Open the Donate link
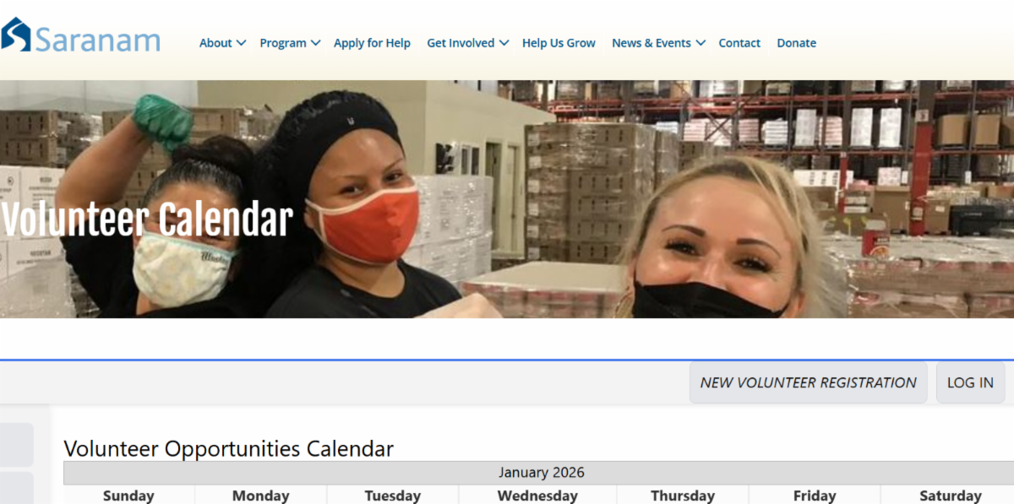Image resolution: width=1014 pixels, height=504 pixels. (797, 43)
